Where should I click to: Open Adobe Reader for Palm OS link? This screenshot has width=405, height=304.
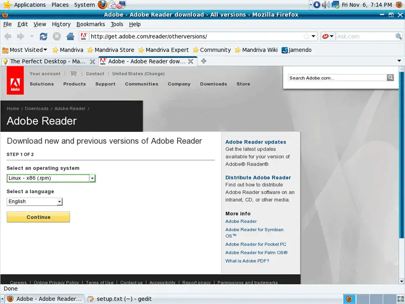click(256, 252)
